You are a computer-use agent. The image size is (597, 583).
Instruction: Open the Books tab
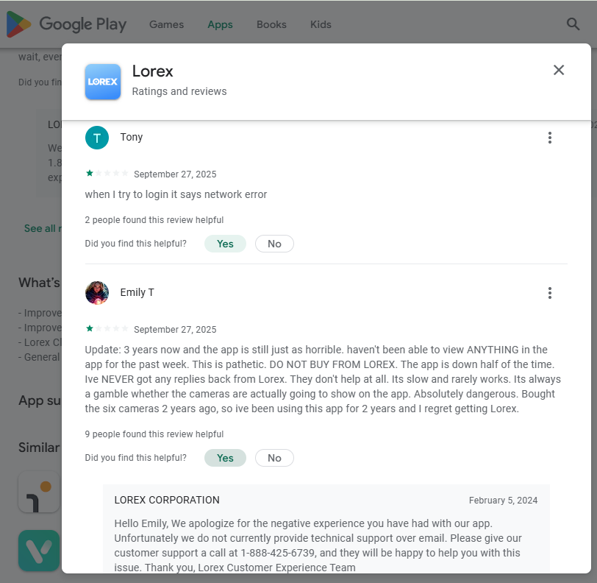pos(271,24)
